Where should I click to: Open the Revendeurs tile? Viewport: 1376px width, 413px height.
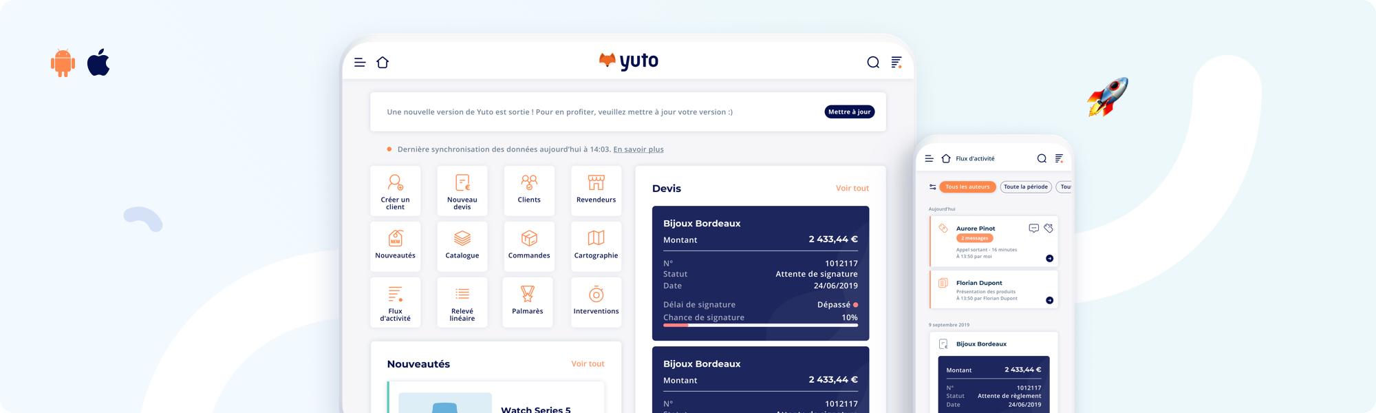[596, 191]
